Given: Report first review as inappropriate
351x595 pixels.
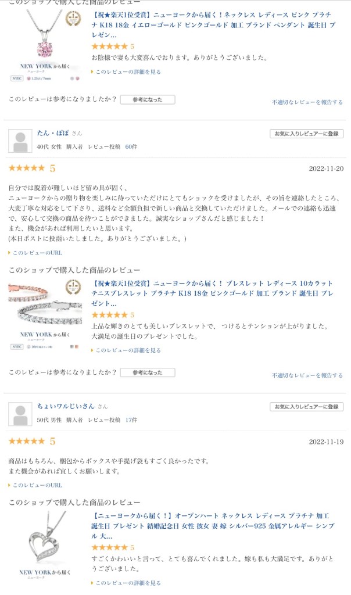Looking at the screenshot, I should [307, 102].
